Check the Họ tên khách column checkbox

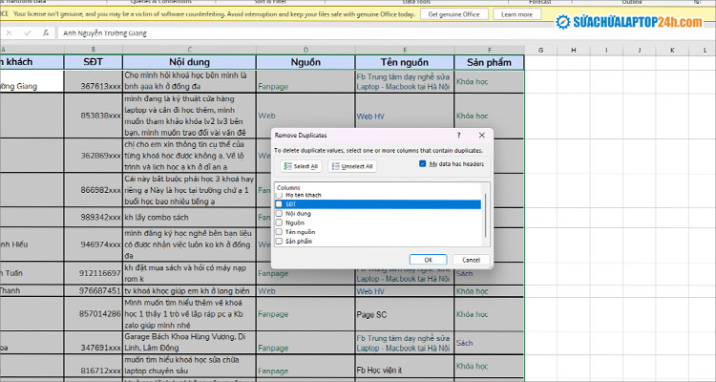[279, 195]
